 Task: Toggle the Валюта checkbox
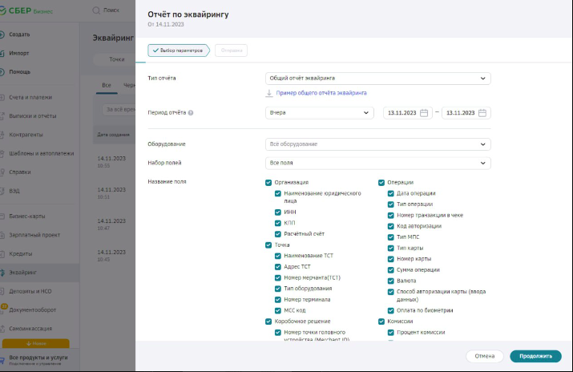click(x=390, y=281)
